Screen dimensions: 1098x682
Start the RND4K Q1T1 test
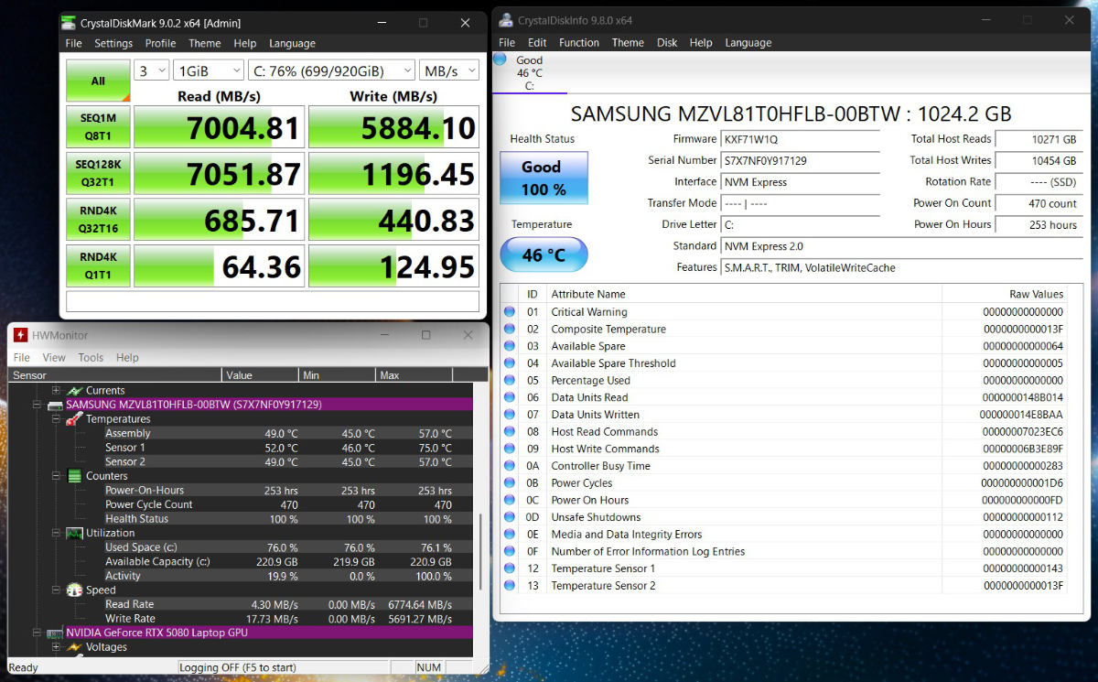click(98, 265)
